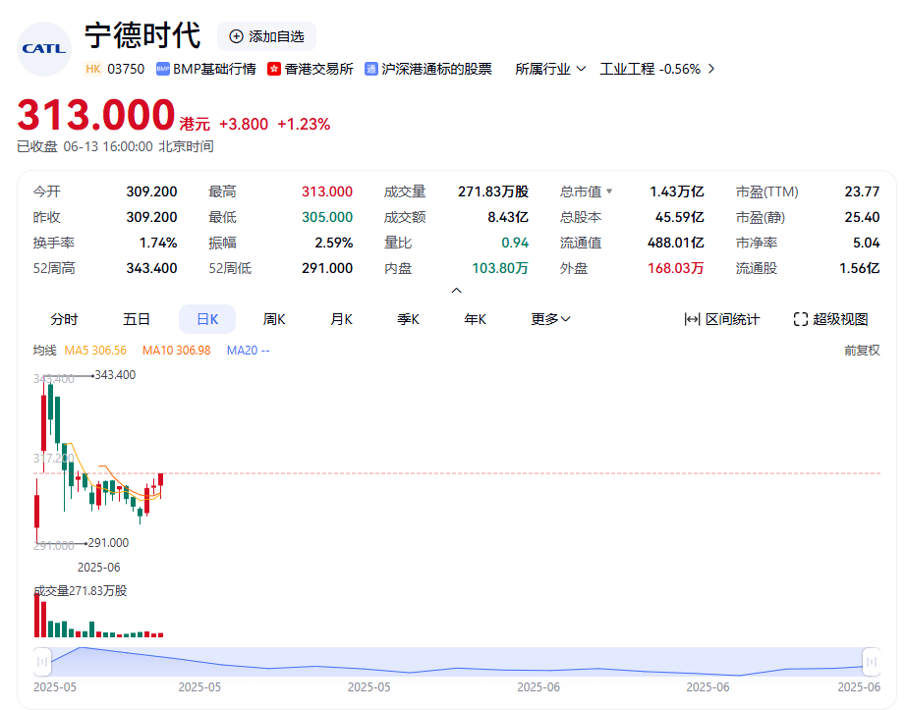The height and width of the screenshot is (710, 906).
Task: Click the 成交额 value 8.43亿
Action: (x=508, y=217)
